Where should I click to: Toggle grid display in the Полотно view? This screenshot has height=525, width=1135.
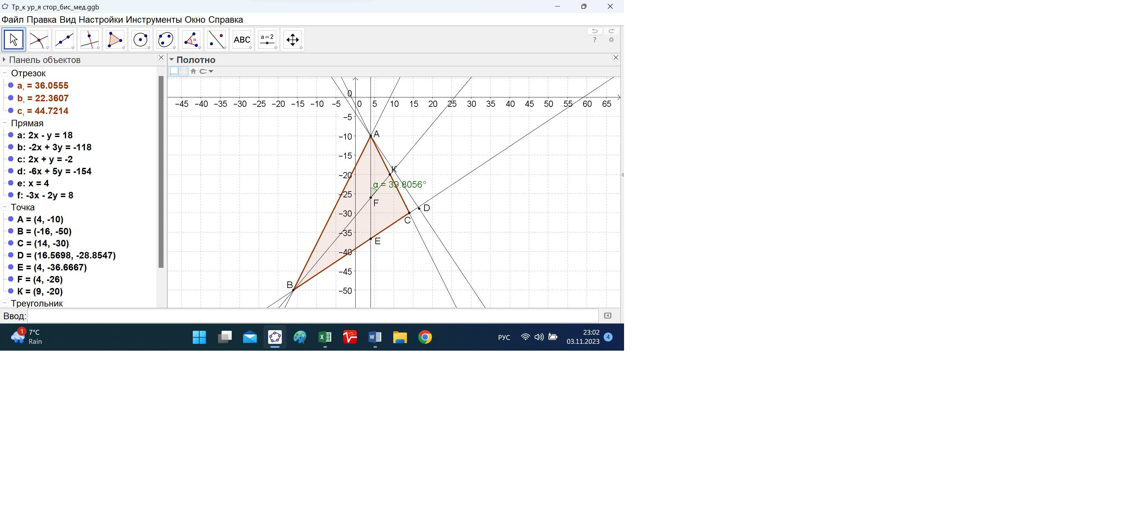tap(183, 71)
